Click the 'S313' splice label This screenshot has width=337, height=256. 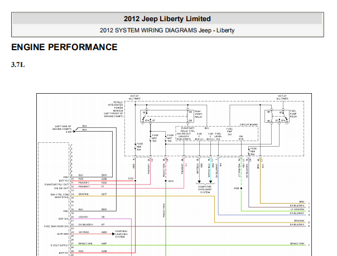171,181
